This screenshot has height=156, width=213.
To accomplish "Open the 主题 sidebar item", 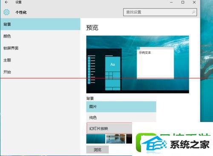I will pyautogui.click(x=40, y=60).
